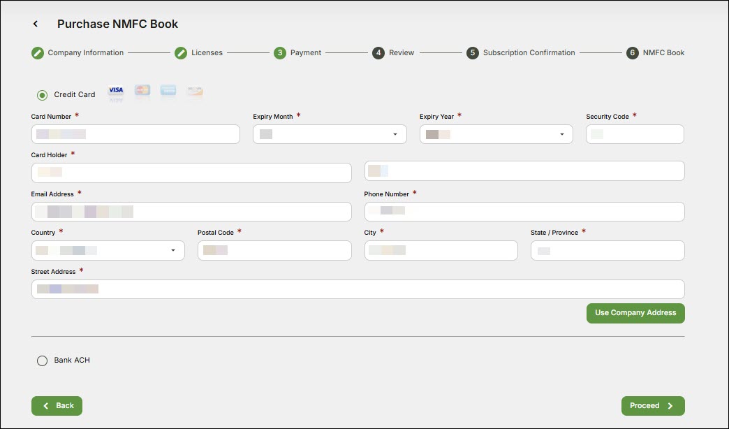This screenshot has width=729, height=429.
Task: Expand the Expiry Year dropdown
Action: click(x=496, y=134)
